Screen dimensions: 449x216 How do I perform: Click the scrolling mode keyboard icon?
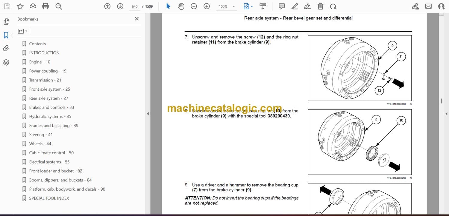coord(263,6)
